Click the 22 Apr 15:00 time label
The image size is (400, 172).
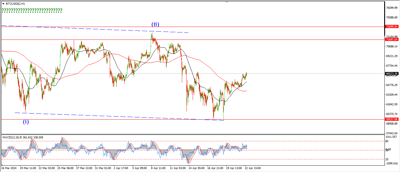click(x=253, y=168)
